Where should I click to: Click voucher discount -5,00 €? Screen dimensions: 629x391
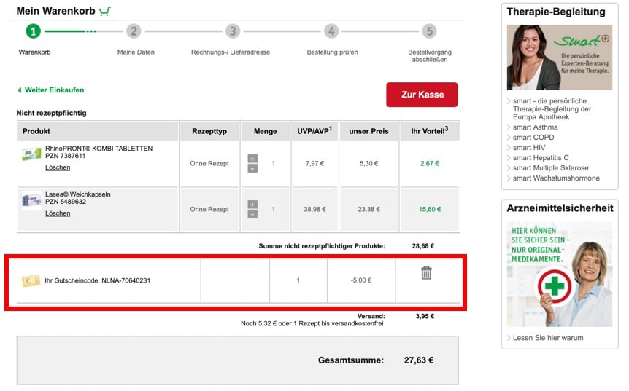361,280
